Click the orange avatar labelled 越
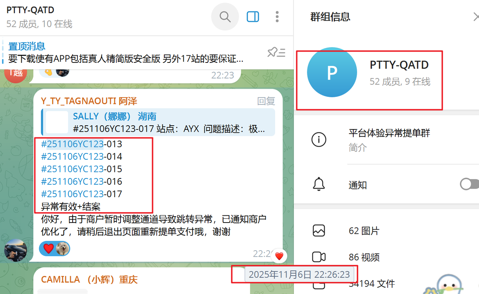 coord(16,73)
